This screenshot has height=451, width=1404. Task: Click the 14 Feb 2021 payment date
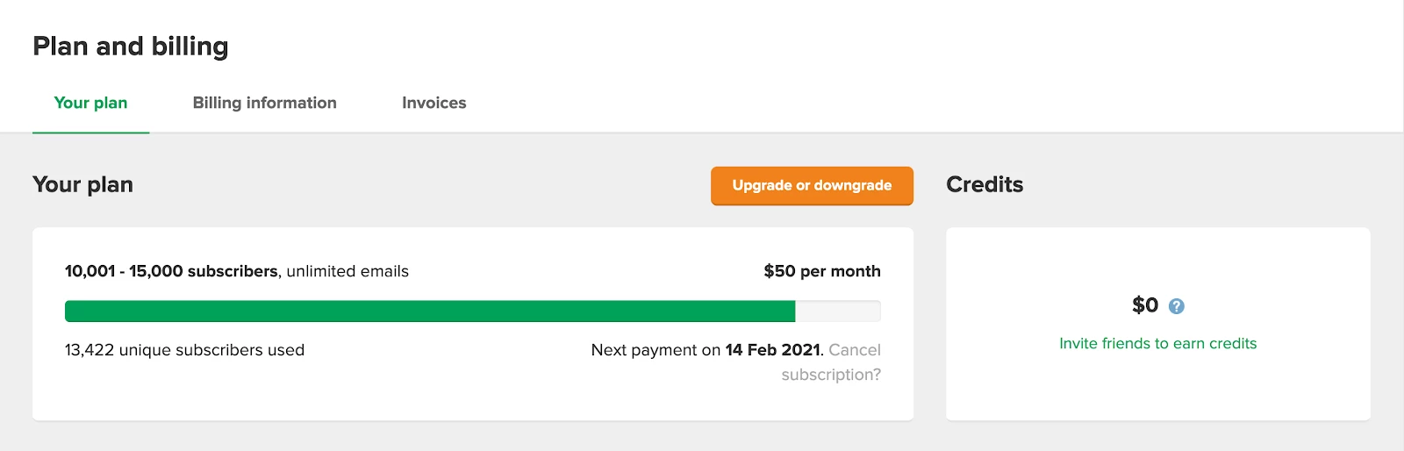tap(772, 350)
